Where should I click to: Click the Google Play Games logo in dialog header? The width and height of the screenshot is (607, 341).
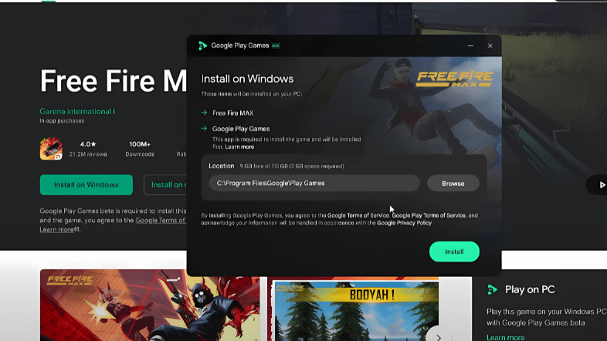202,46
